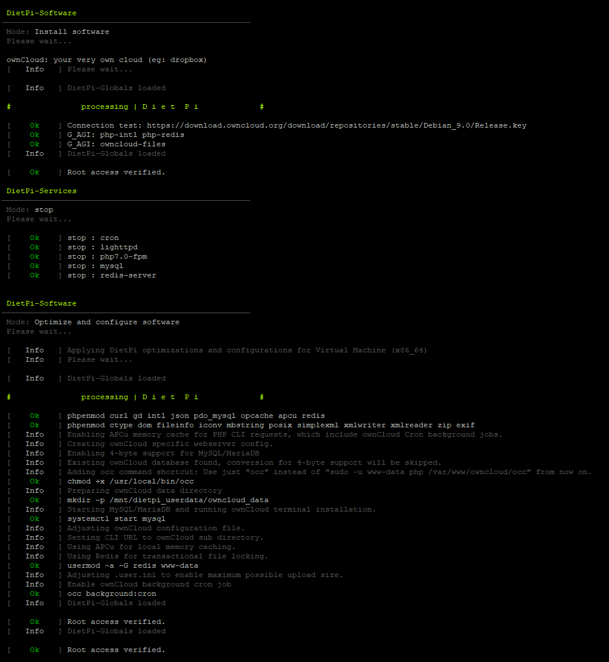Image resolution: width=609 pixels, height=662 pixels.
Task: Click 'phpenmod curl gd intl json' line
Action: coord(196,416)
